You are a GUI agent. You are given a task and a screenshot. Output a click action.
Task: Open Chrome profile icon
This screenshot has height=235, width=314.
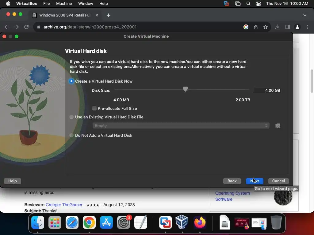point(297,27)
